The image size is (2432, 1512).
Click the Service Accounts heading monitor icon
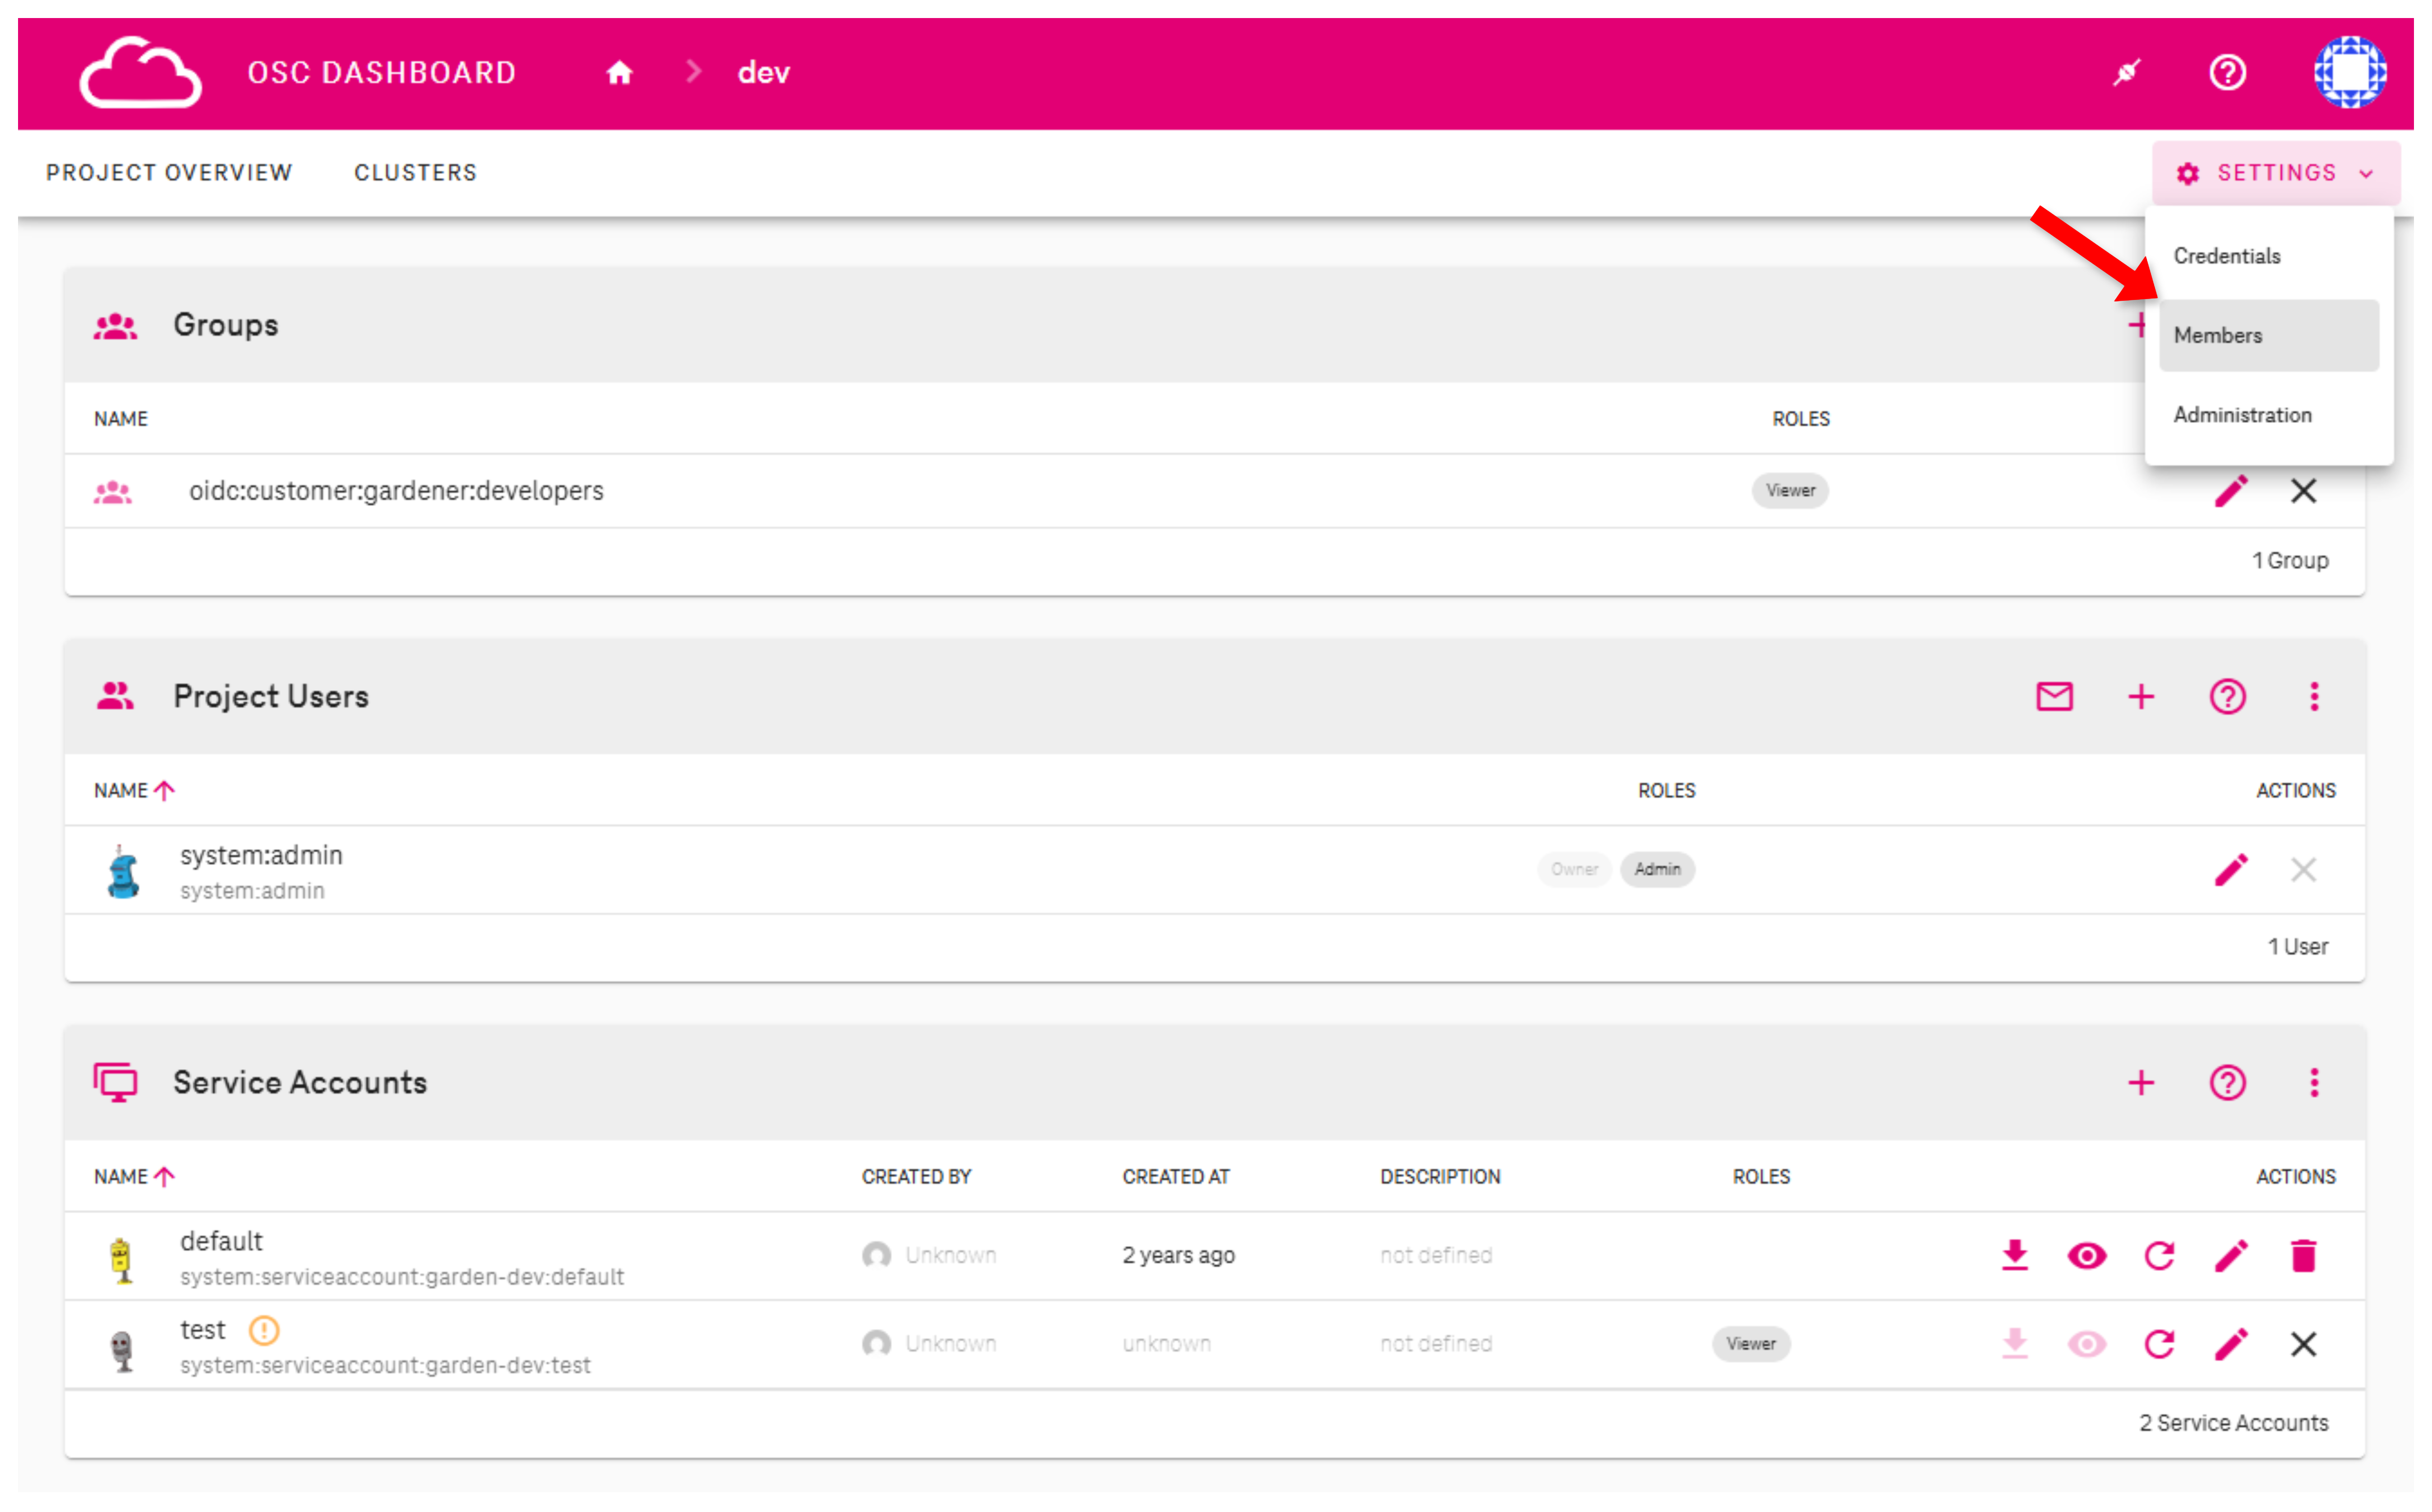point(115,1082)
